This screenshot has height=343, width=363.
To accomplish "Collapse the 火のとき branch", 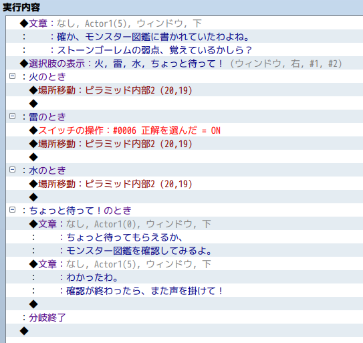I will pyautogui.click(x=12, y=76).
